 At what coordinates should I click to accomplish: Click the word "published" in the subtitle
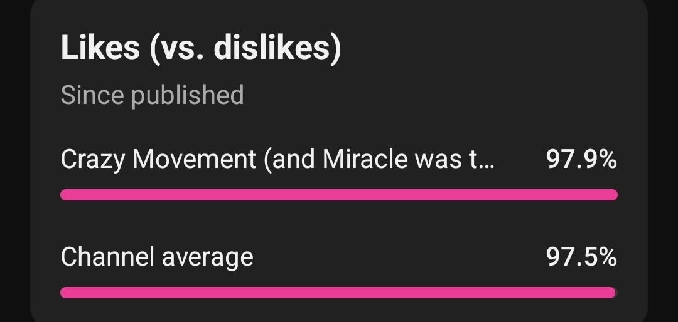[x=187, y=95]
